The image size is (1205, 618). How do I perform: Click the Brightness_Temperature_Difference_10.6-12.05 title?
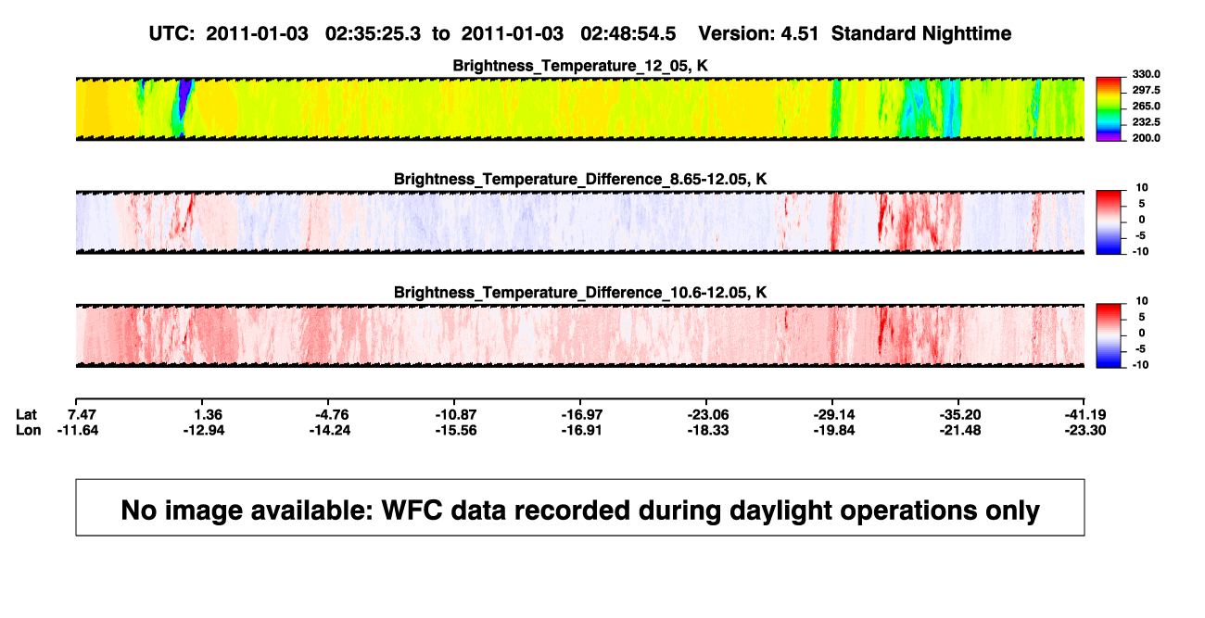point(580,293)
